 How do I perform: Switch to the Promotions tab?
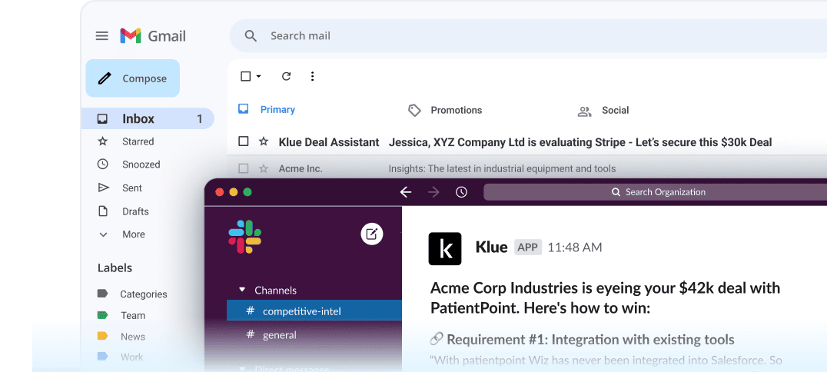coord(445,110)
